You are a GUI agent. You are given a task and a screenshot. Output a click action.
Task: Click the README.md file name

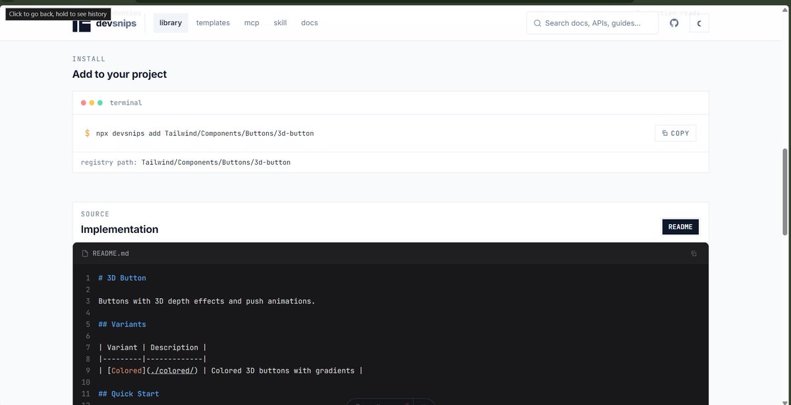(x=111, y=253)
